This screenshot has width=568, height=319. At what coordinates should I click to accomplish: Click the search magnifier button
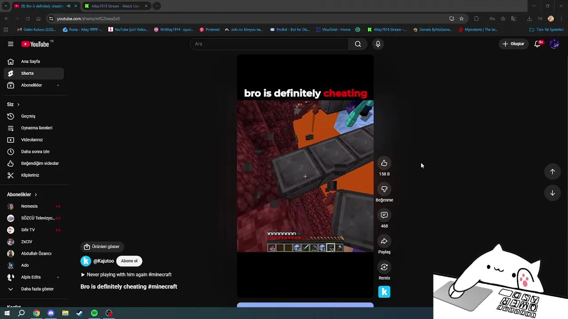coord(358,44)
